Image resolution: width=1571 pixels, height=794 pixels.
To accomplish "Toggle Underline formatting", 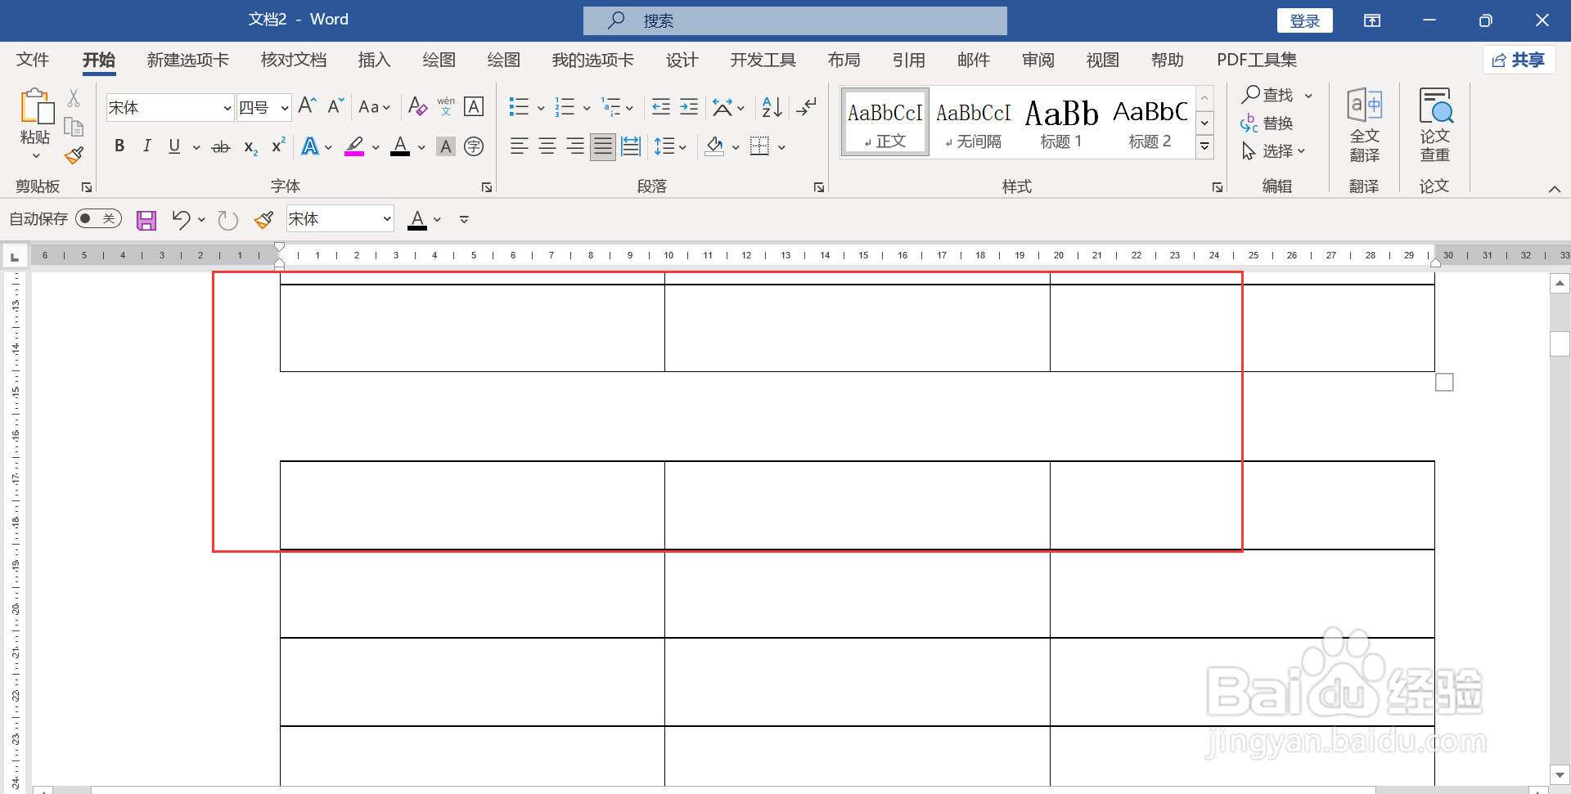I will coord(174,146).
